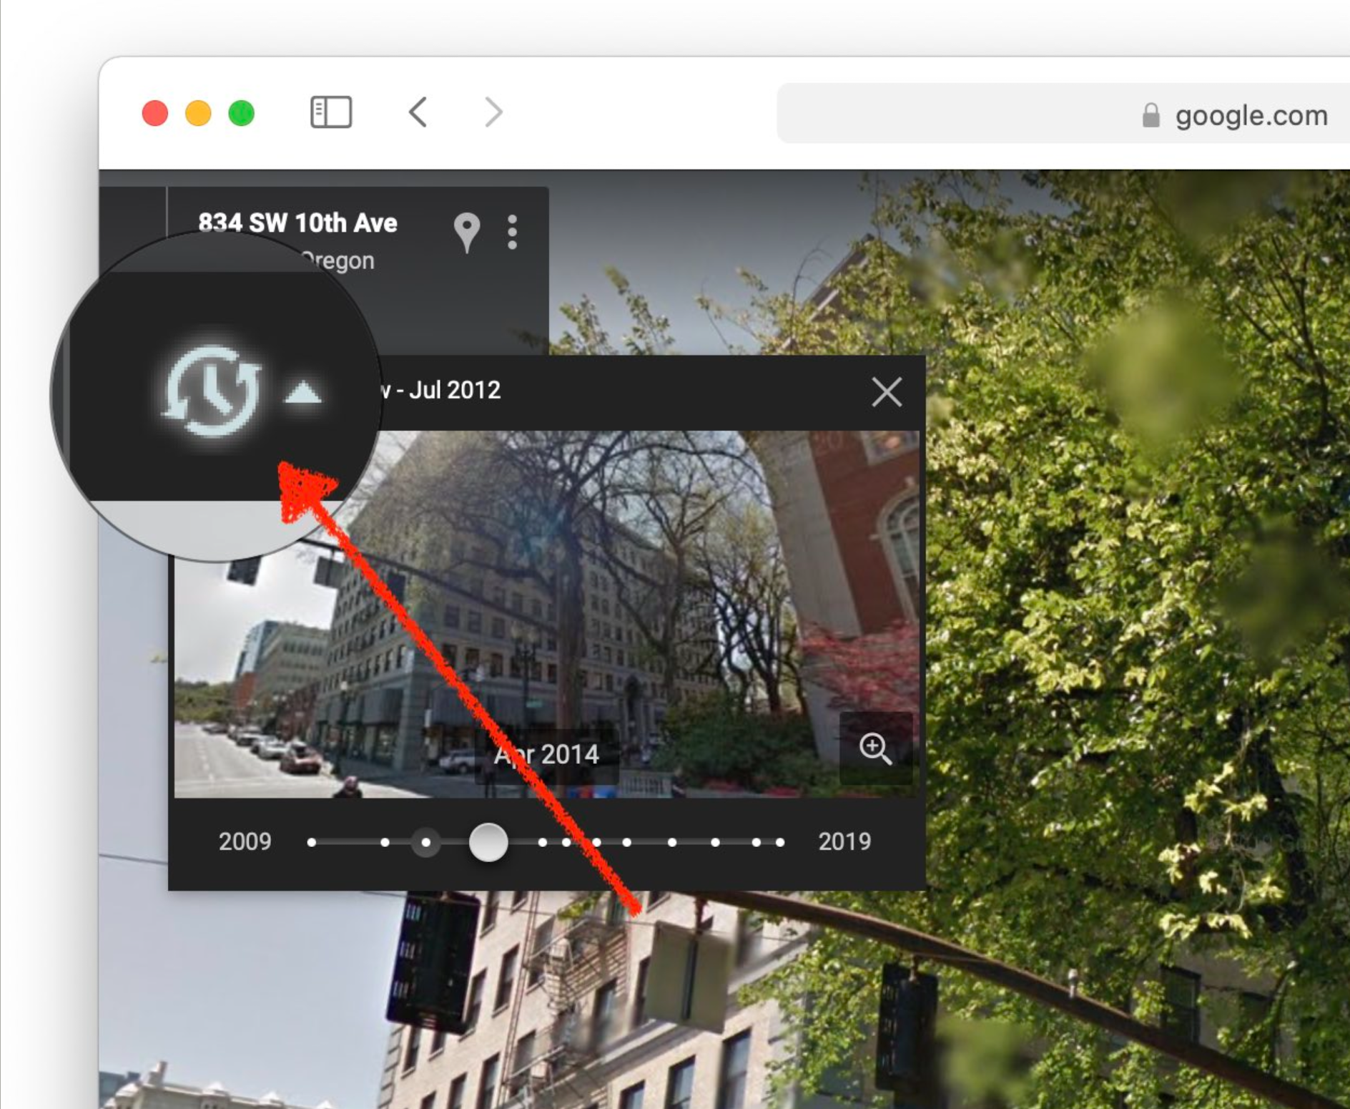Screen dimensions: 1350x1109
Task: Click the large white timeline slider handle
Action: (488, 842)
